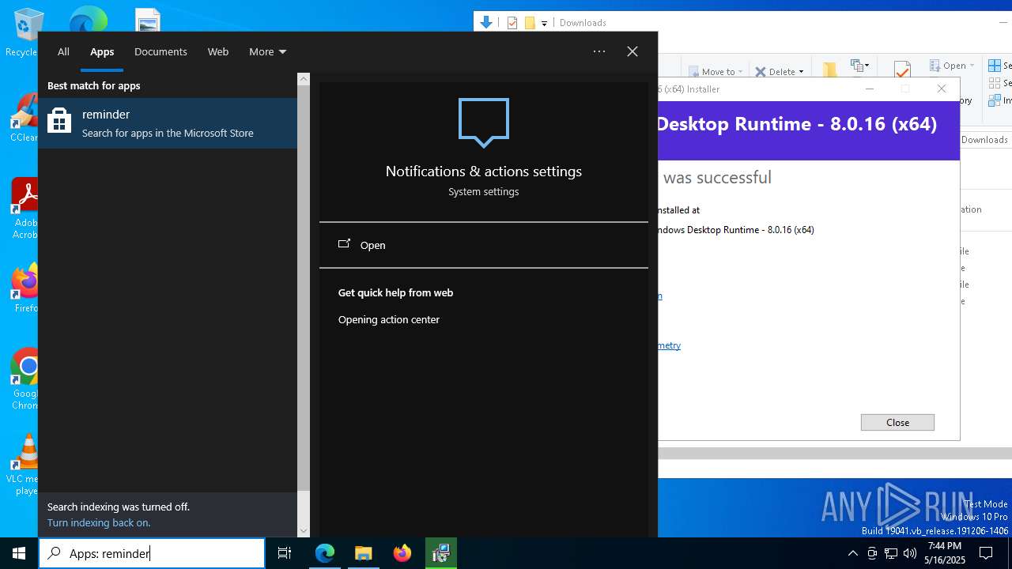Click Explorer horizontal scrollbar below installer
Viewport: 1012px width, 569px height.
834,453
